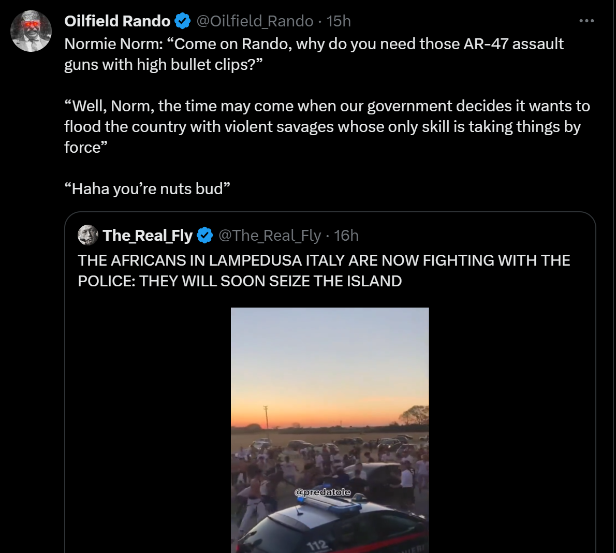616x553 pixels.
Task: Click the 15h post timestamp
Action: tap(339, 21)
